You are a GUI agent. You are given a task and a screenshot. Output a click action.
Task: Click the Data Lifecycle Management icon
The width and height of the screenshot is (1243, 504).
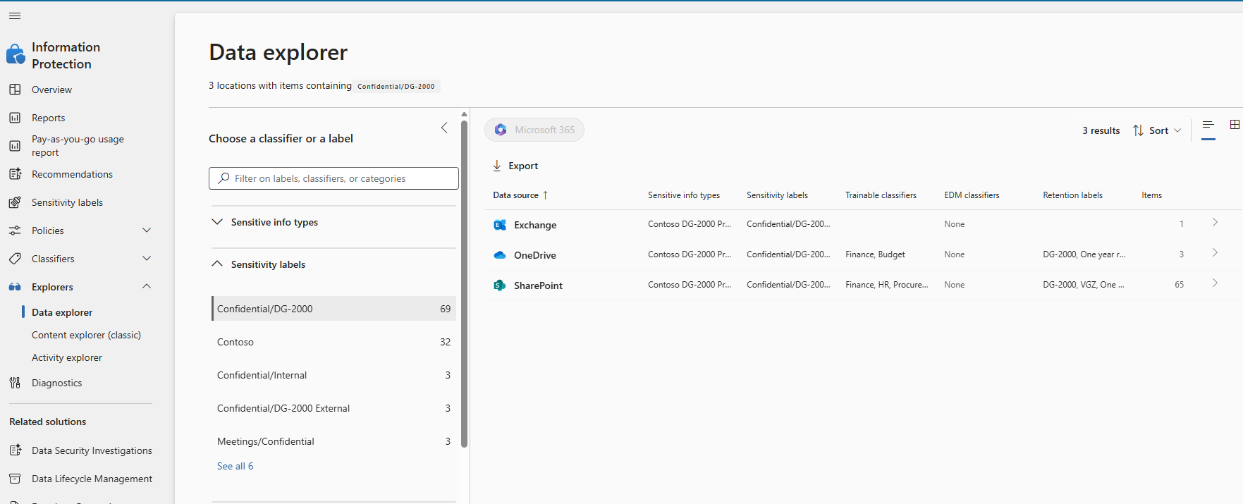tap(15, 479)
